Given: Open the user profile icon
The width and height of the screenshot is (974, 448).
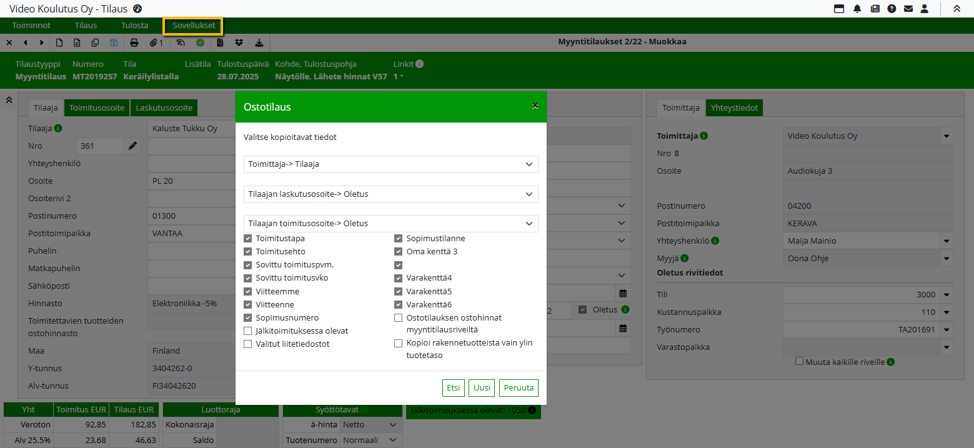Looking at the screenshot, I should [x=925, y=9].
